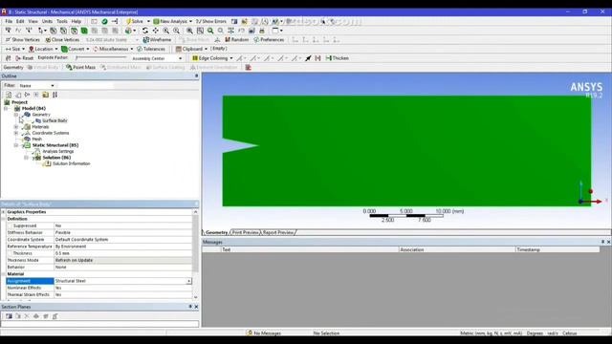The width and height of the screenshot is (612, 344).
Task: Open the View menu
Action: (33, 21)
